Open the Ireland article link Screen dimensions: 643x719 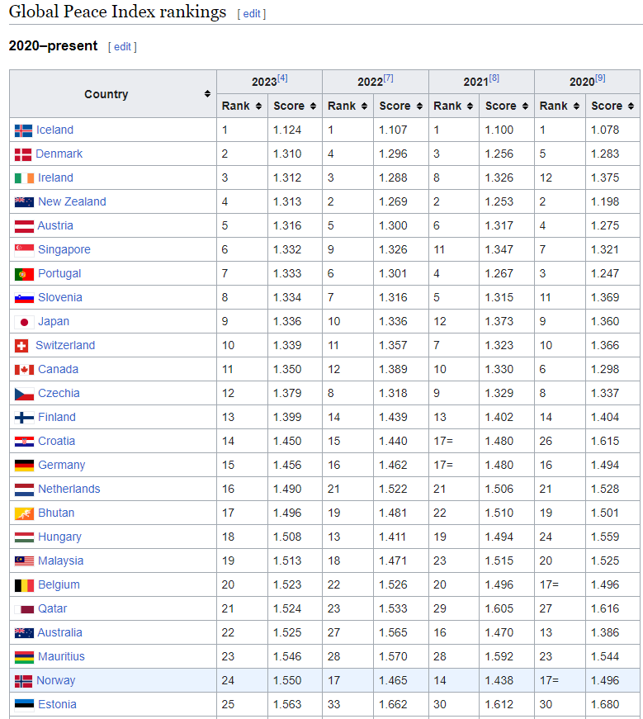click(x=55, y=177)
